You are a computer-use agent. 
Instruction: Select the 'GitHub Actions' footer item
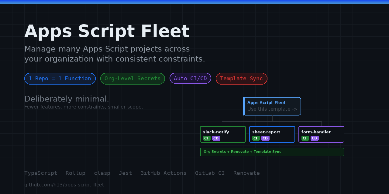[164, 173]
